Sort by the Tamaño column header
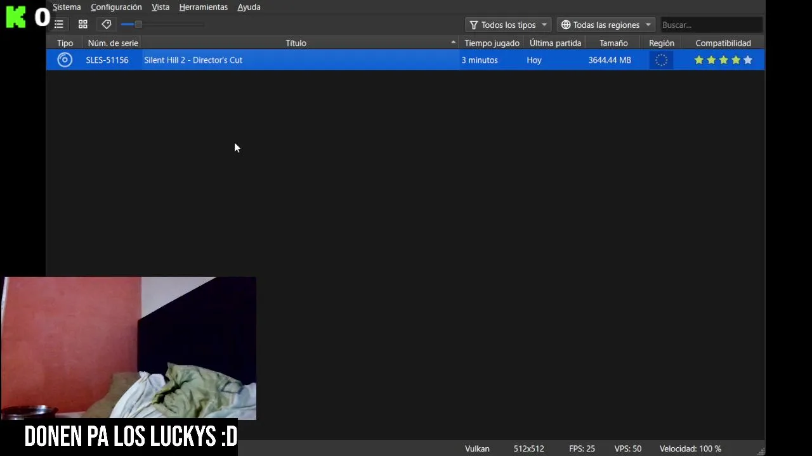 point(613,43)
